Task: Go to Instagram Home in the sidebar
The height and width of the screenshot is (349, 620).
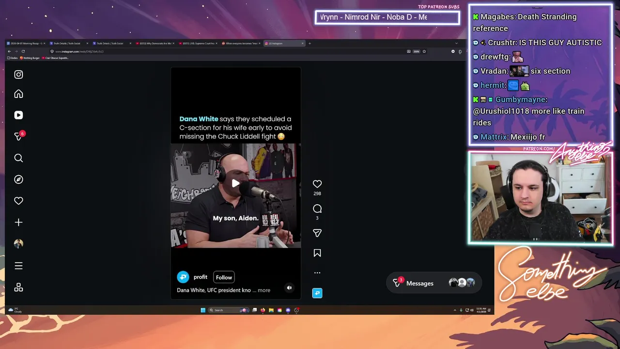Action: (18, 94)
